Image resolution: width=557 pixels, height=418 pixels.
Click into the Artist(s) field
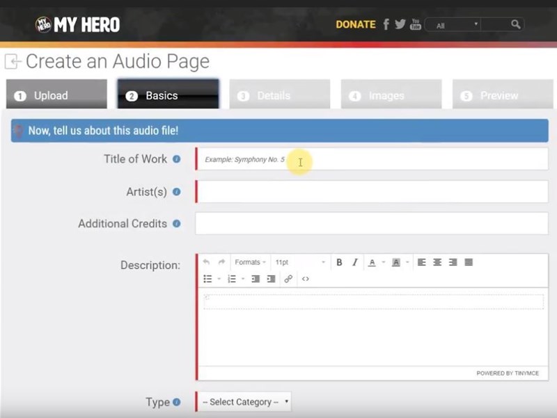372,192
